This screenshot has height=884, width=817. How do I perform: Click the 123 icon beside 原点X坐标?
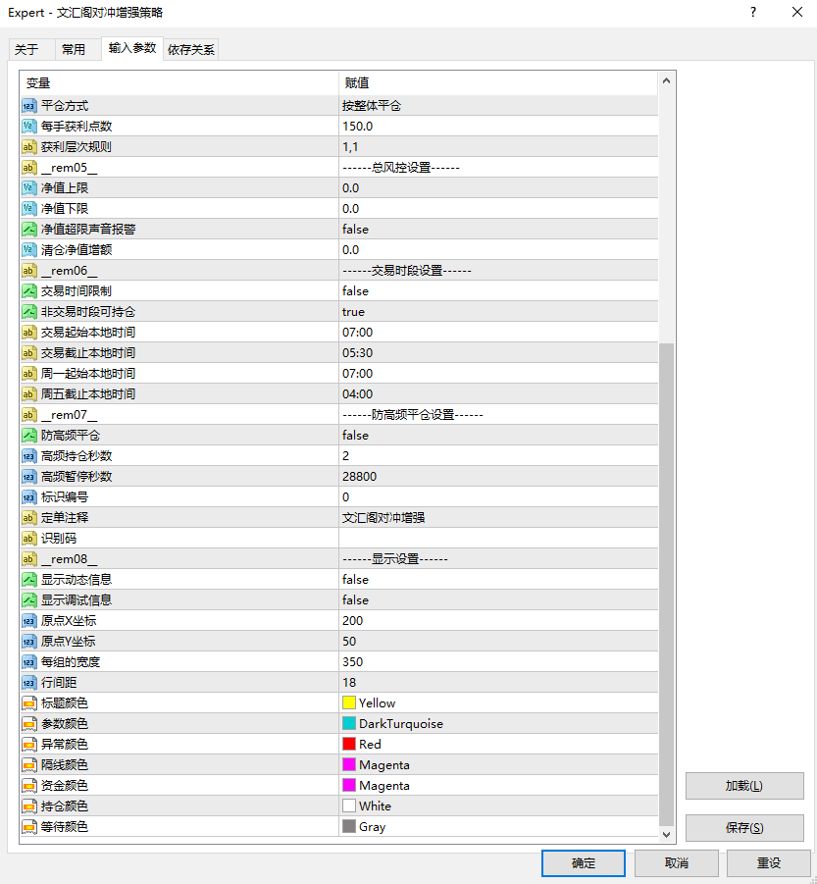(x=27, y=620)
